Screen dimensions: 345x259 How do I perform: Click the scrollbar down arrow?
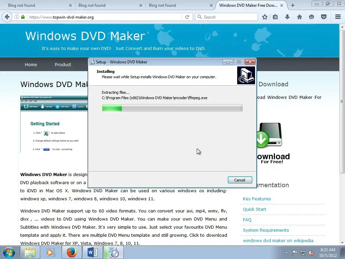(342, 243)
